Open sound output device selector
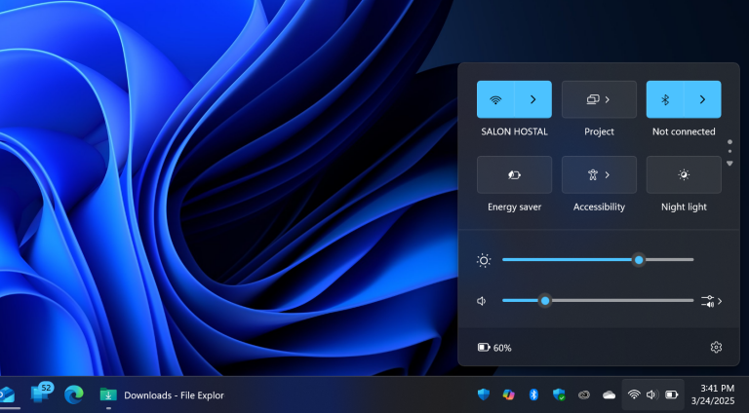 (x=711, y=301)
